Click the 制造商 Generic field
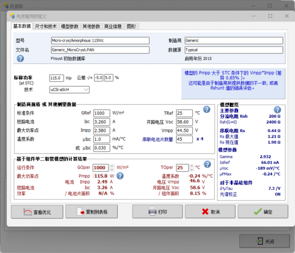The height and width of the screenshot is (253, 295). (x=234, y=40)
